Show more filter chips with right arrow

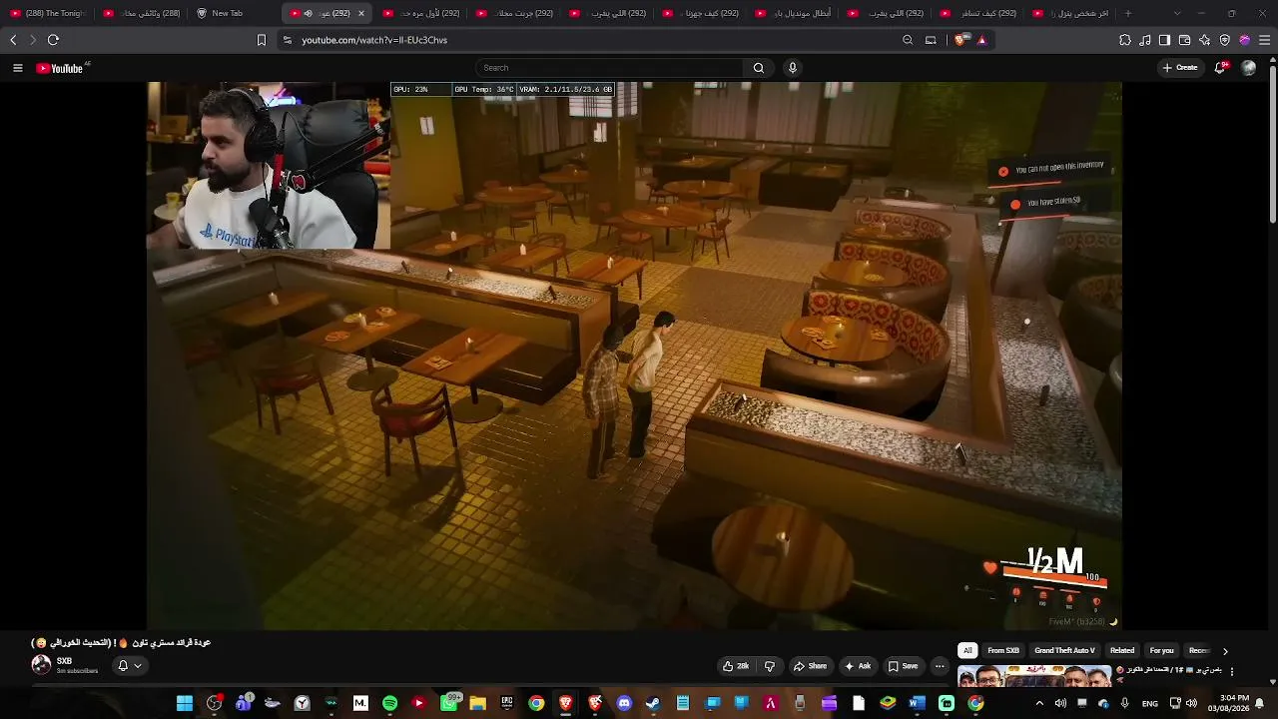tap(1225, 651)
